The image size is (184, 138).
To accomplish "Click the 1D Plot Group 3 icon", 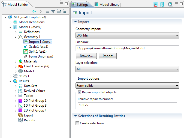I will 20,106.
